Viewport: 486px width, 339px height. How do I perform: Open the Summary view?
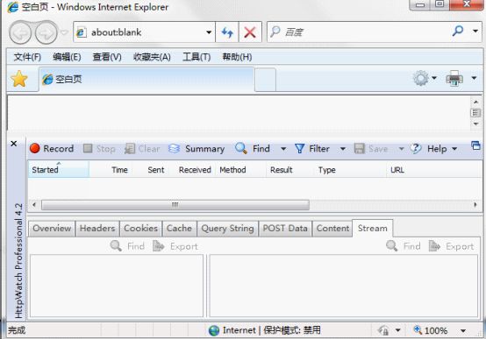click(x=197, y=149)
